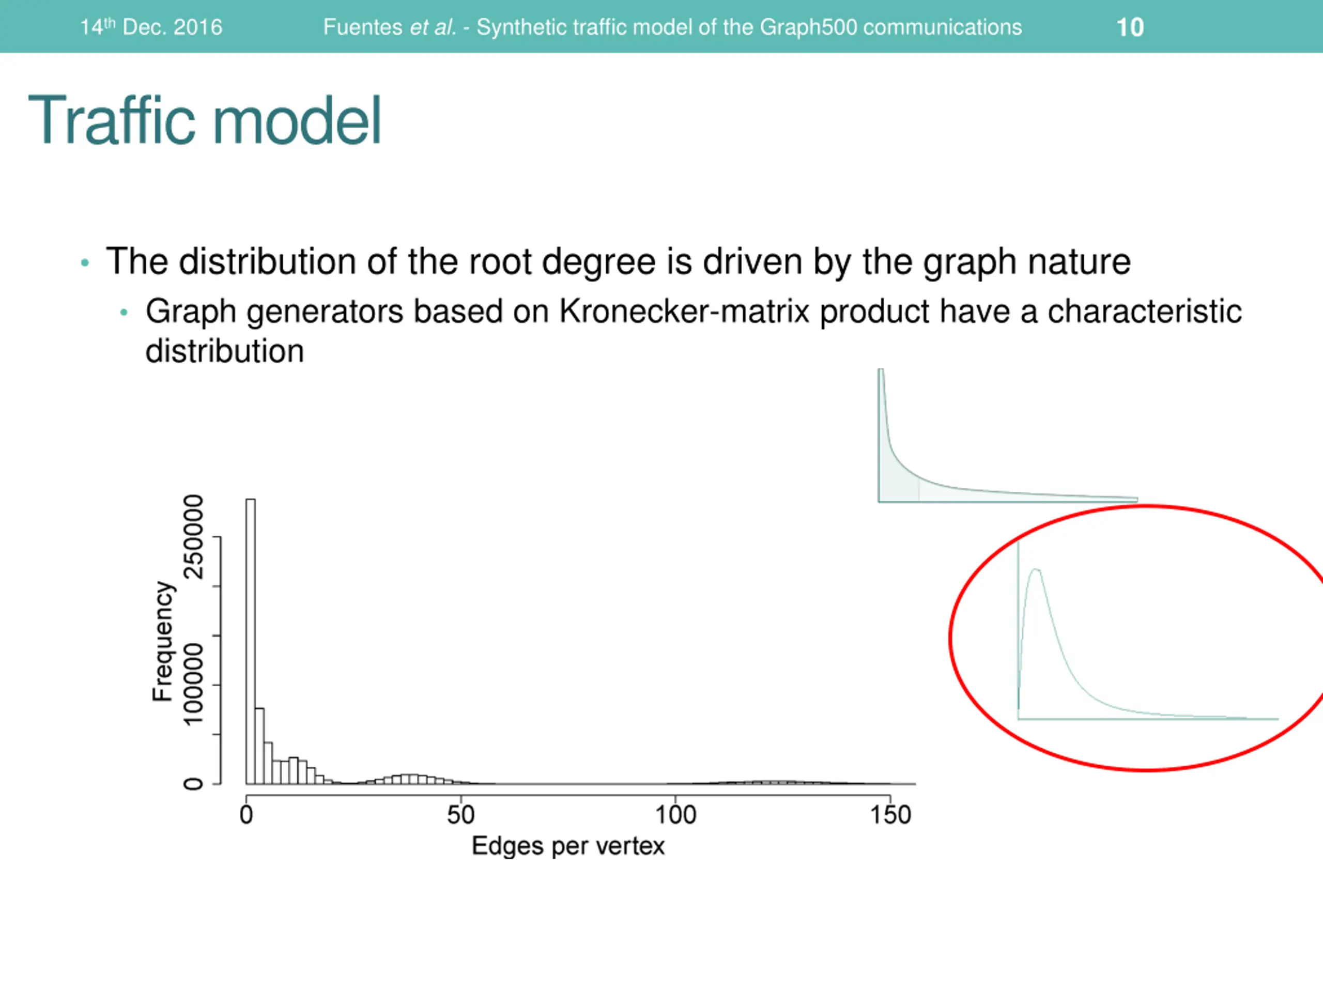This screenshot has width=1323, height=992.
Task: Click the power-law decay curve thumbnail
Action: pos(1008,436)
